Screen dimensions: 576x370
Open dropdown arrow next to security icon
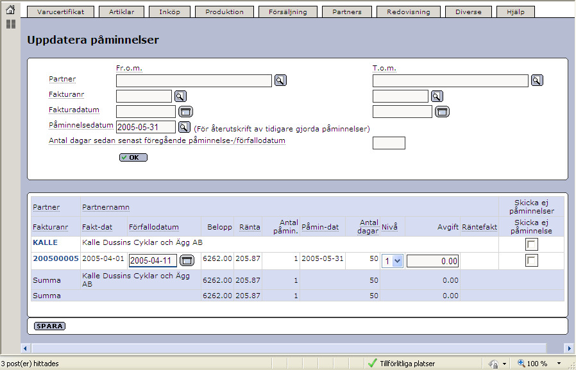pos(504,364)
